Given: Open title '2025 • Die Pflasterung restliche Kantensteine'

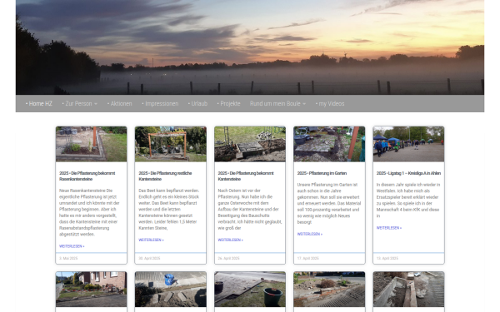Looking at the screenshot, I should [x=165, y=176].
